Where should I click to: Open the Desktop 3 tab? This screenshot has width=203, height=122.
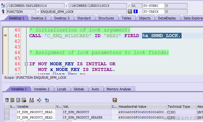click(62, 18)
